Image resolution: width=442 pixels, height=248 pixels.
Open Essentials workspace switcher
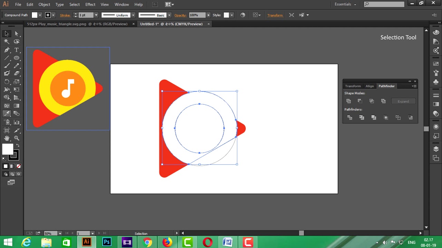pos(345,4)
